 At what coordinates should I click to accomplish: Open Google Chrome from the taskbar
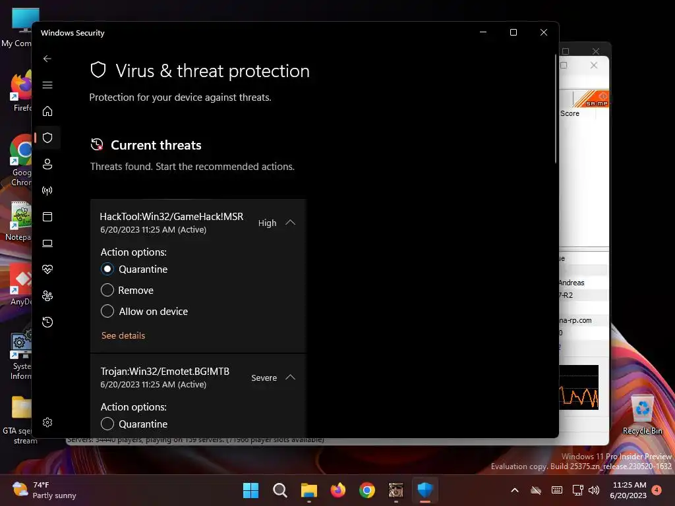click(367, 490)
